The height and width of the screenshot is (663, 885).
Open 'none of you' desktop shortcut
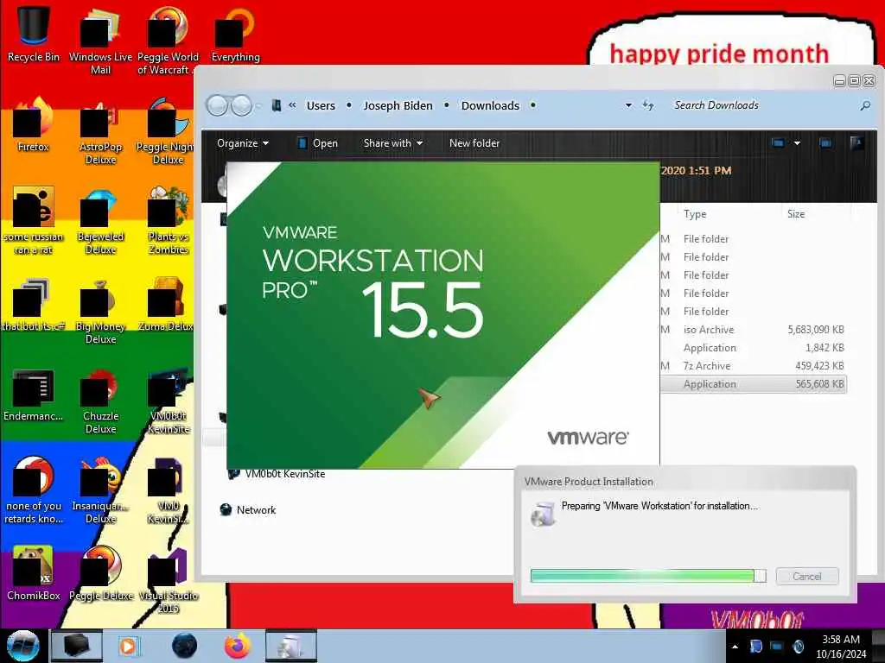34,490
